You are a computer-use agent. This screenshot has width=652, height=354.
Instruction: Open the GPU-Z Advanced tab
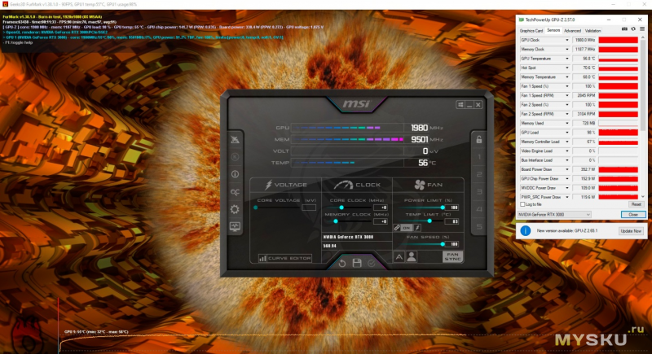point(572,31)
